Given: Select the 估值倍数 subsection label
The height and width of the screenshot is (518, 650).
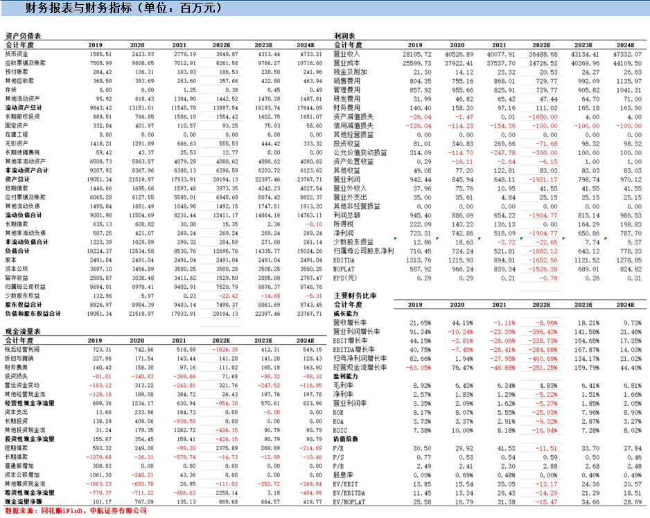Looking at the screenshot, I should pos(346,439).
